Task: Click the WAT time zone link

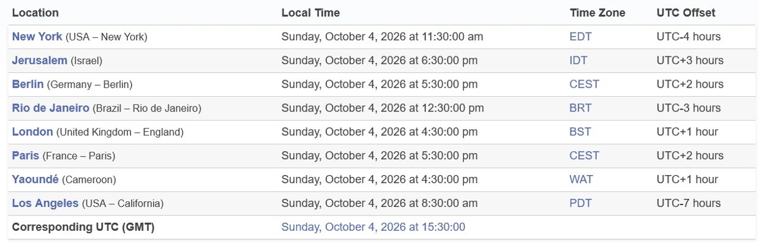Action: [581, 180]
